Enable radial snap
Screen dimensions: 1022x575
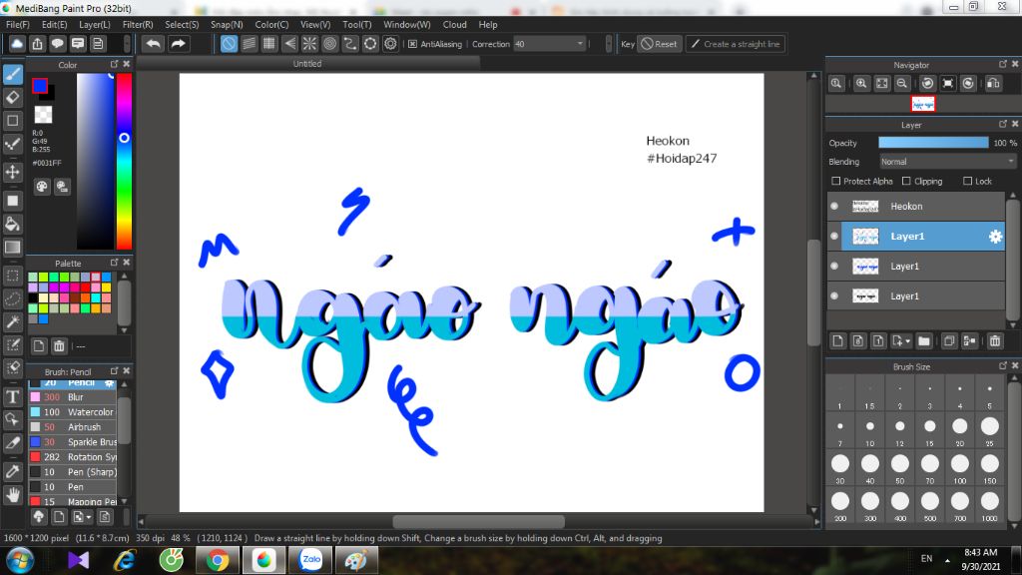(x=309, y=44)
